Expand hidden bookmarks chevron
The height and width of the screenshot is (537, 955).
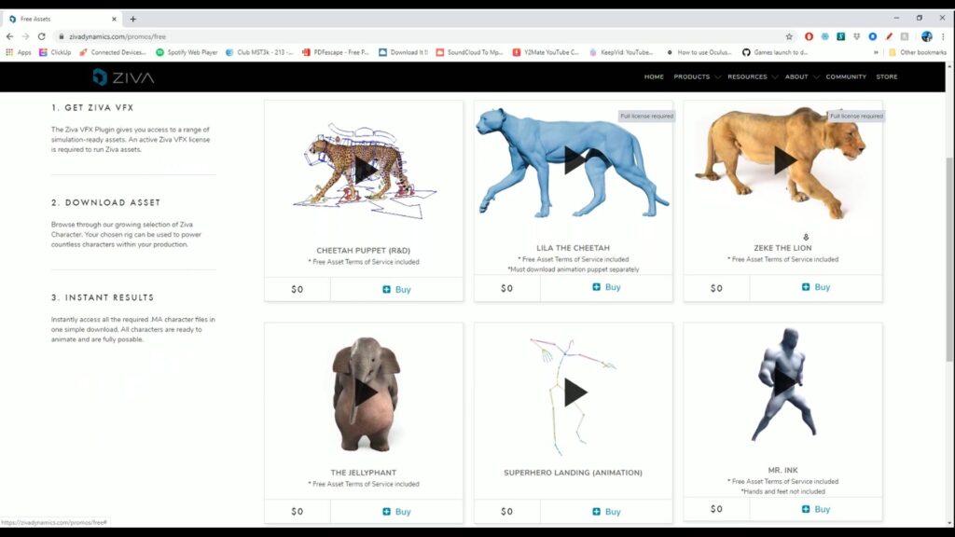(x=876, y=52)
